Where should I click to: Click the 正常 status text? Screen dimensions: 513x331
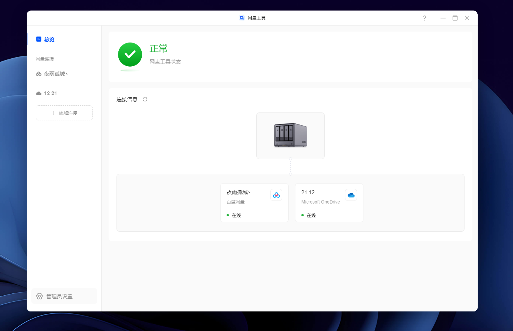(x=159, y=49)
